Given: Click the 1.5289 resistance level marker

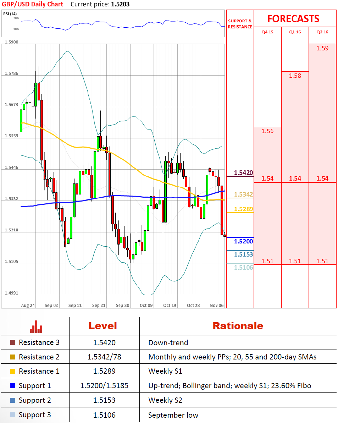Looking at the screenshot, I should tap(243, 209).
